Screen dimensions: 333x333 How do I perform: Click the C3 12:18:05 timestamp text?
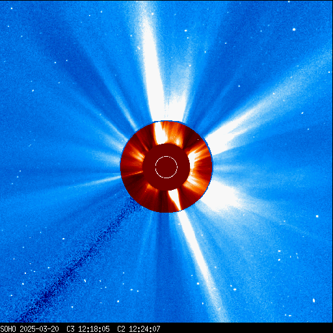click(x=88, y=329)
